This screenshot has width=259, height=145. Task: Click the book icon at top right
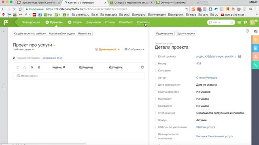point(256,31)
